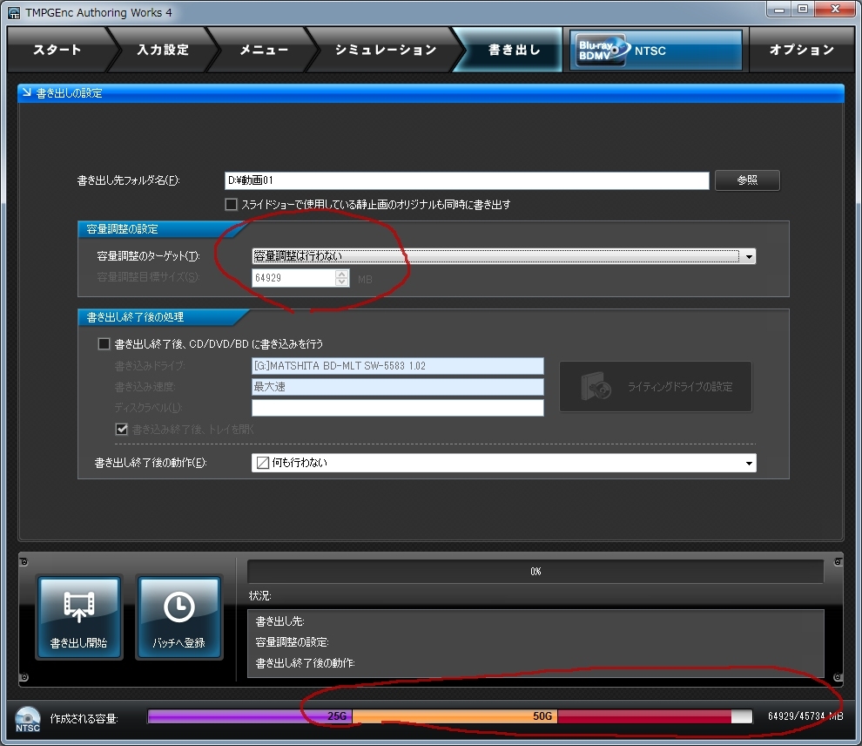Click the 書き出し終了後の動作: status line

[x=305, y=663]
